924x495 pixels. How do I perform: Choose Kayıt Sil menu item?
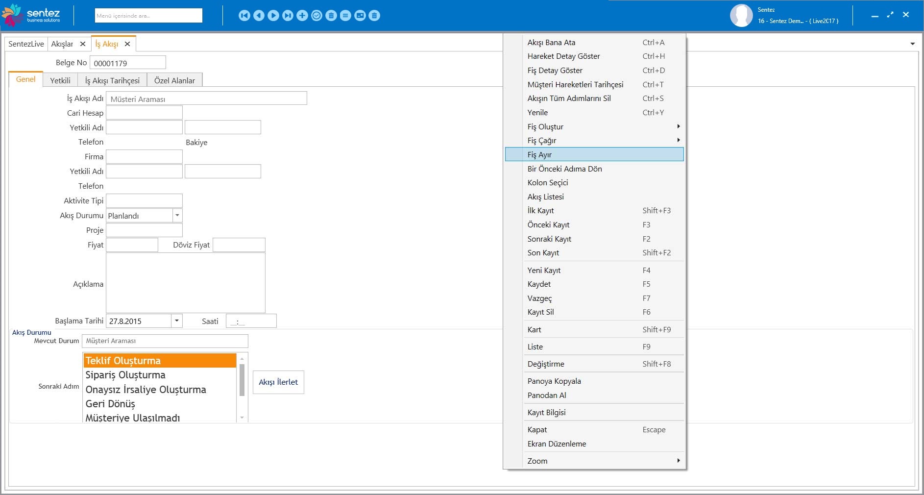pos(594,312)
